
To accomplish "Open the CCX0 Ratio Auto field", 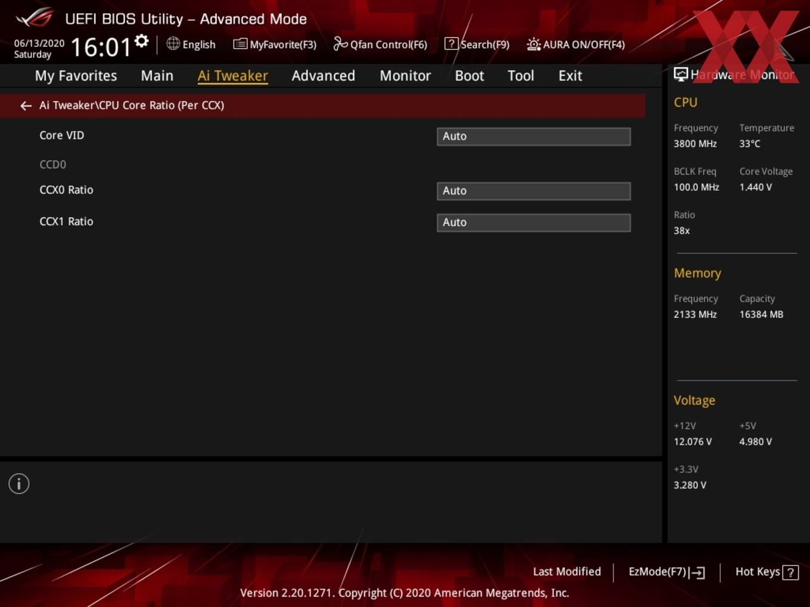I will 534,191.
